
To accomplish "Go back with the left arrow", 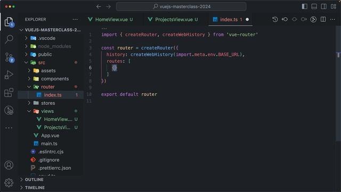I will pos(99,6).
